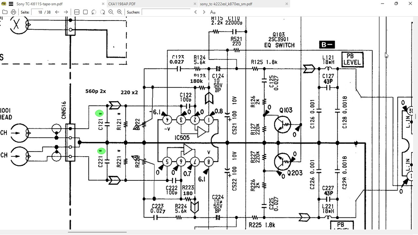Click the '/ 38' total pages text
The height and width of the screenshot is (235, 418).
click(48, 12)
